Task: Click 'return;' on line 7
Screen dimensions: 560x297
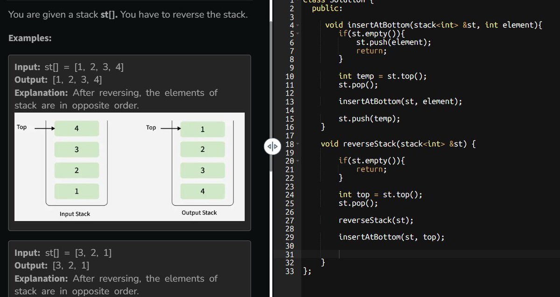Action: tap(371, 50)
